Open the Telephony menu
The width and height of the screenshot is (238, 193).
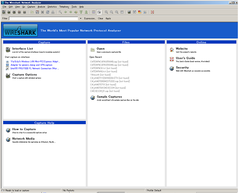pos(64,6)
